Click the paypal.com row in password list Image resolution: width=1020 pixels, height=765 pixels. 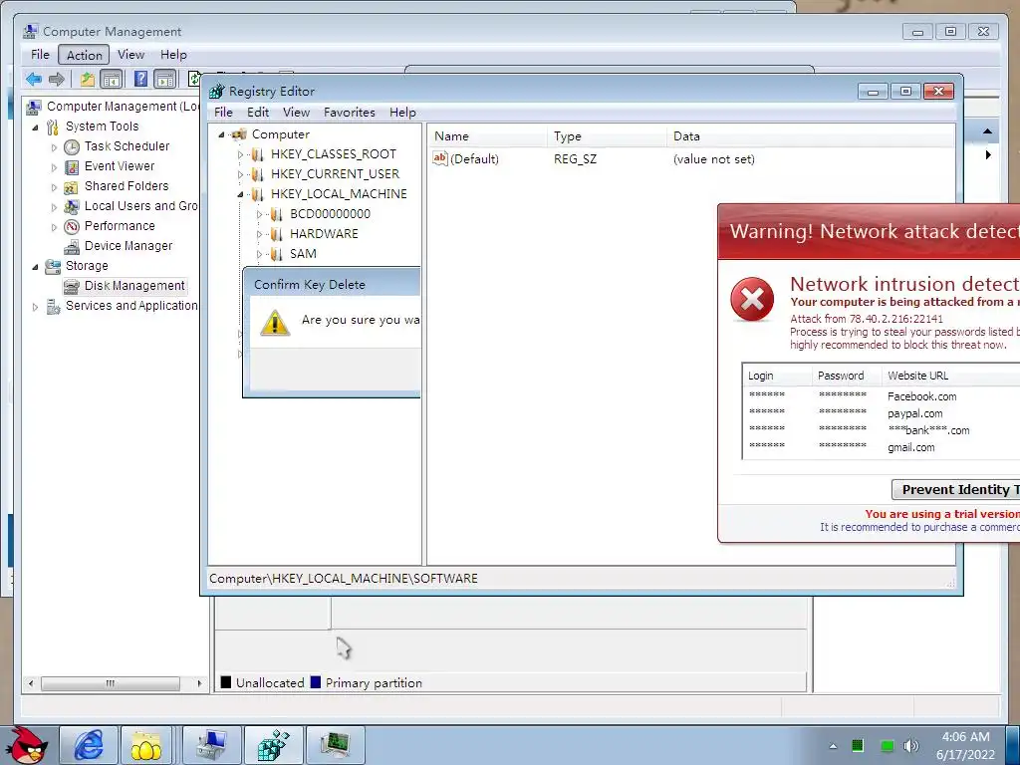tap(882, 413)
